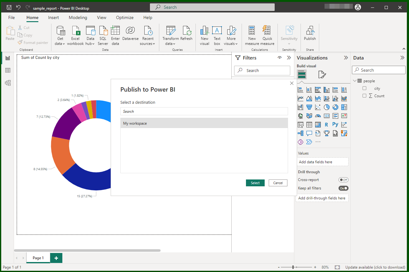Click the Undo arrow in the title bar

[x=18, y=7]
